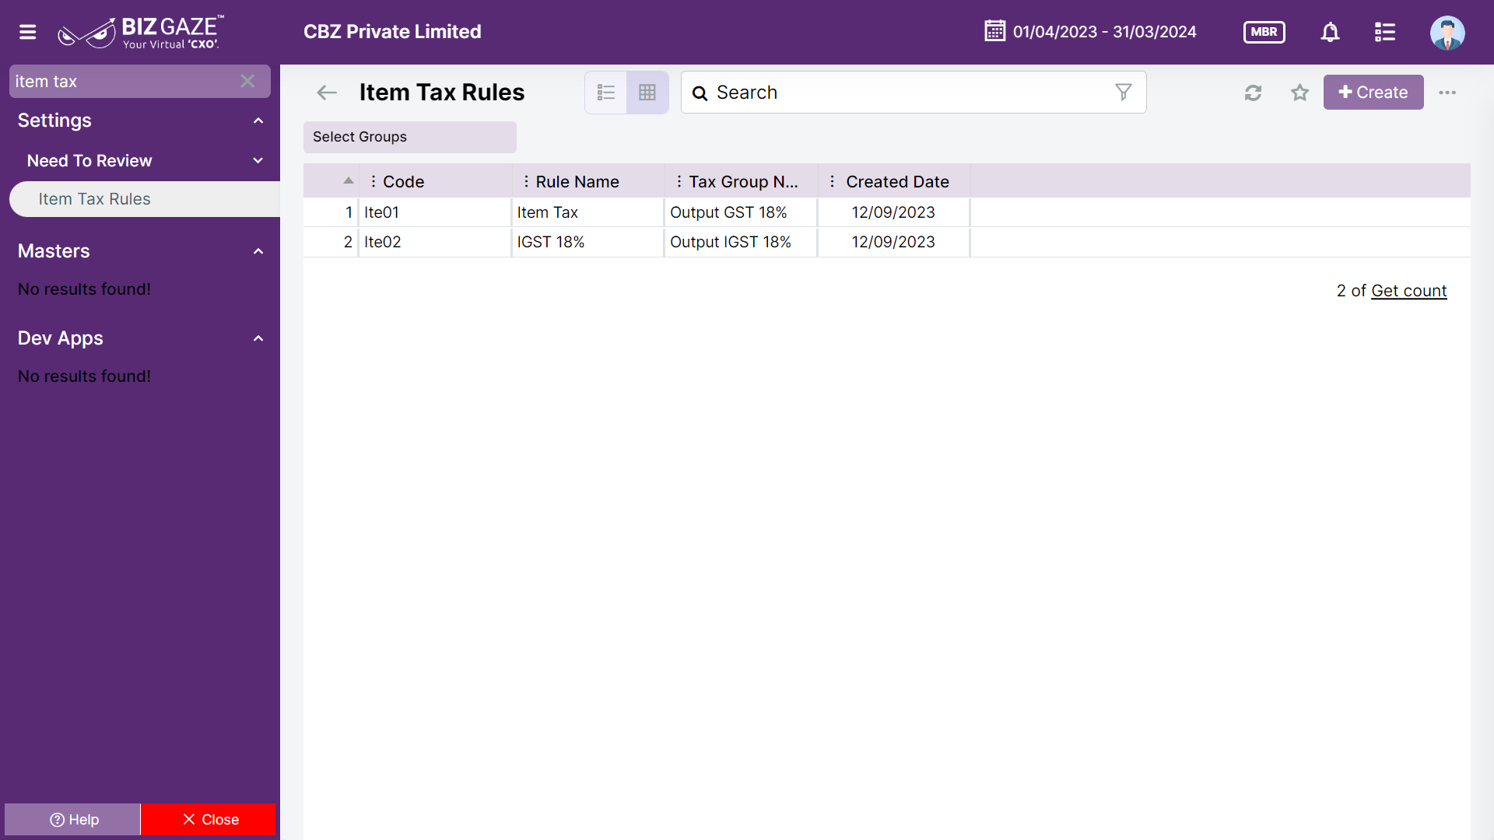Clear the 'item tax' sidebar search
This screenshot has width=1494, height=840.
click(247, 81)
